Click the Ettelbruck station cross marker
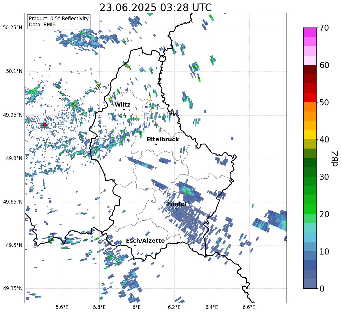The height and width of the screenshot is (313, 342). pyautogui.click(x=156, y=144)
